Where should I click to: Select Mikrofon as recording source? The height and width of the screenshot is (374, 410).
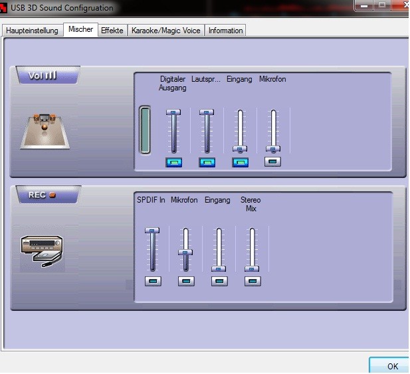coord(186,281)
